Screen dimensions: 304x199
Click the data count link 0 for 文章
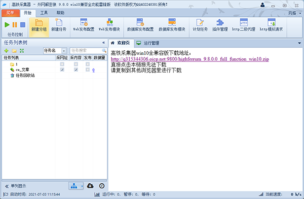point(93,70)
